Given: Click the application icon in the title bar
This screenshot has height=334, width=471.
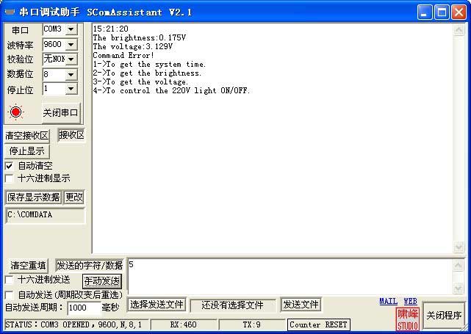Looking at the screenshot, I should (x=10, y=12).
